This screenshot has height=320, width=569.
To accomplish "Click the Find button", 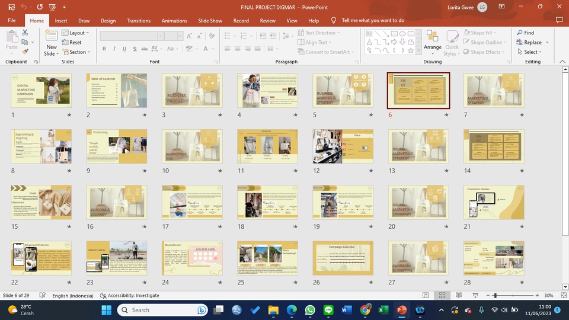I will click(526, 33).
